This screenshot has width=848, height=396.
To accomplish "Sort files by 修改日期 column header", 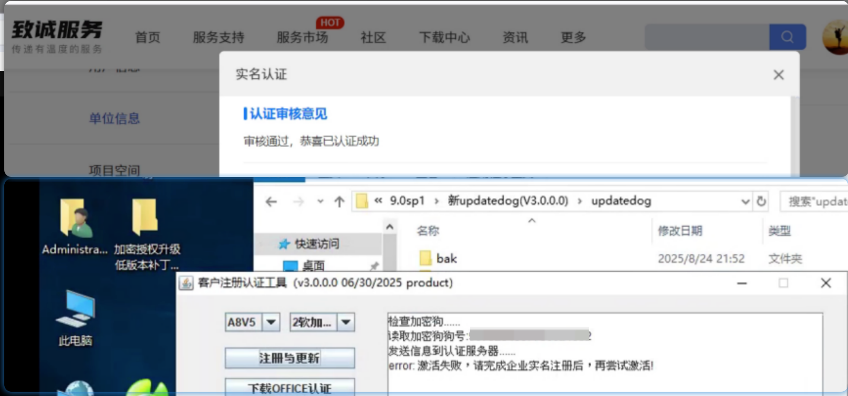I will pyautogui.click(x=680, y=231).
